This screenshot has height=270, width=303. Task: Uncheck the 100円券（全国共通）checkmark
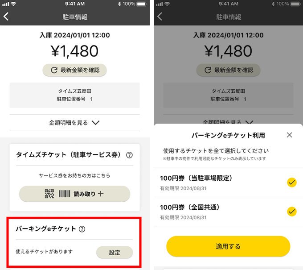pos(291,212)
